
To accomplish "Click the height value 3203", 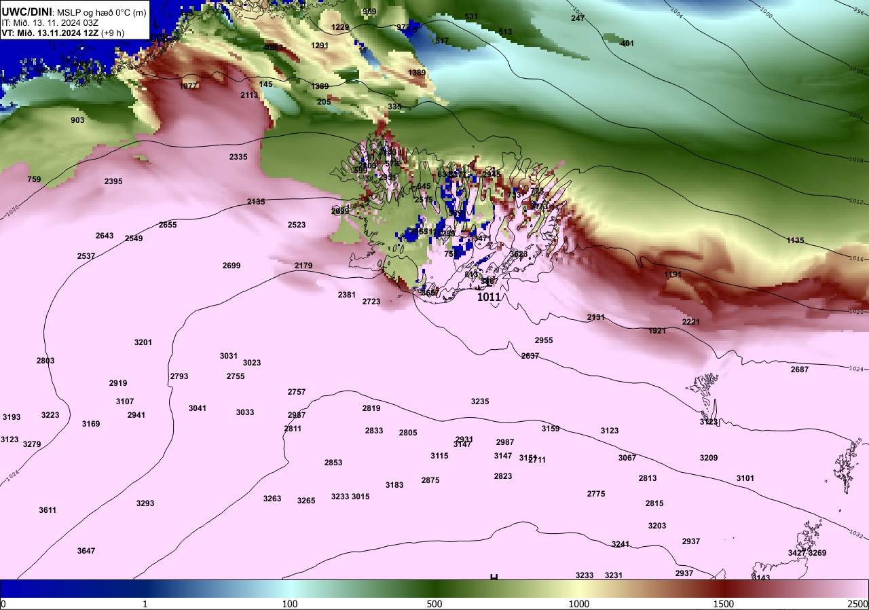I will (x=657, y=526).
